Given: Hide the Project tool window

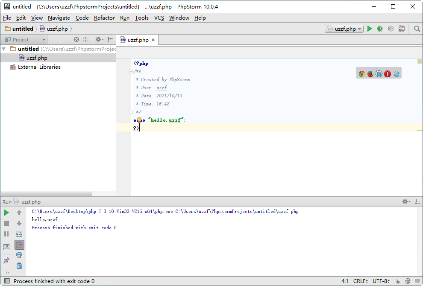Looking at the screenshot, I should [110, 39].
